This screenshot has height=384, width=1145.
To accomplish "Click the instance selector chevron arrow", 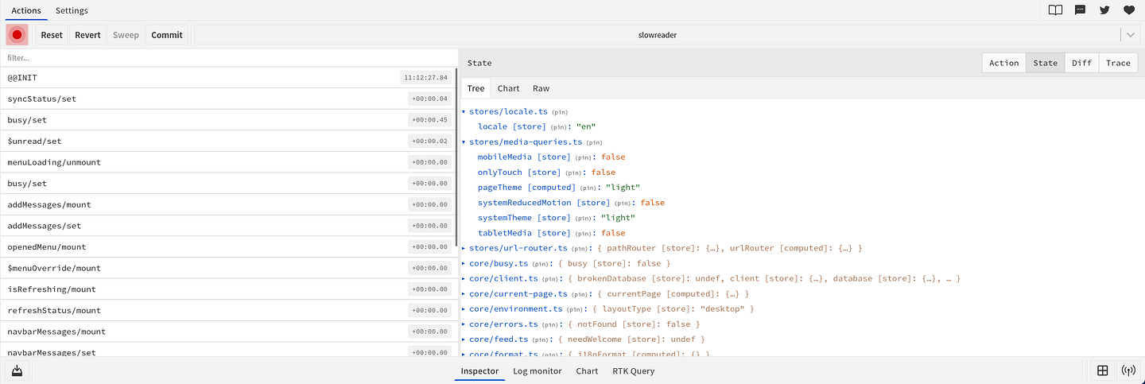I will tap(1130, 35).
